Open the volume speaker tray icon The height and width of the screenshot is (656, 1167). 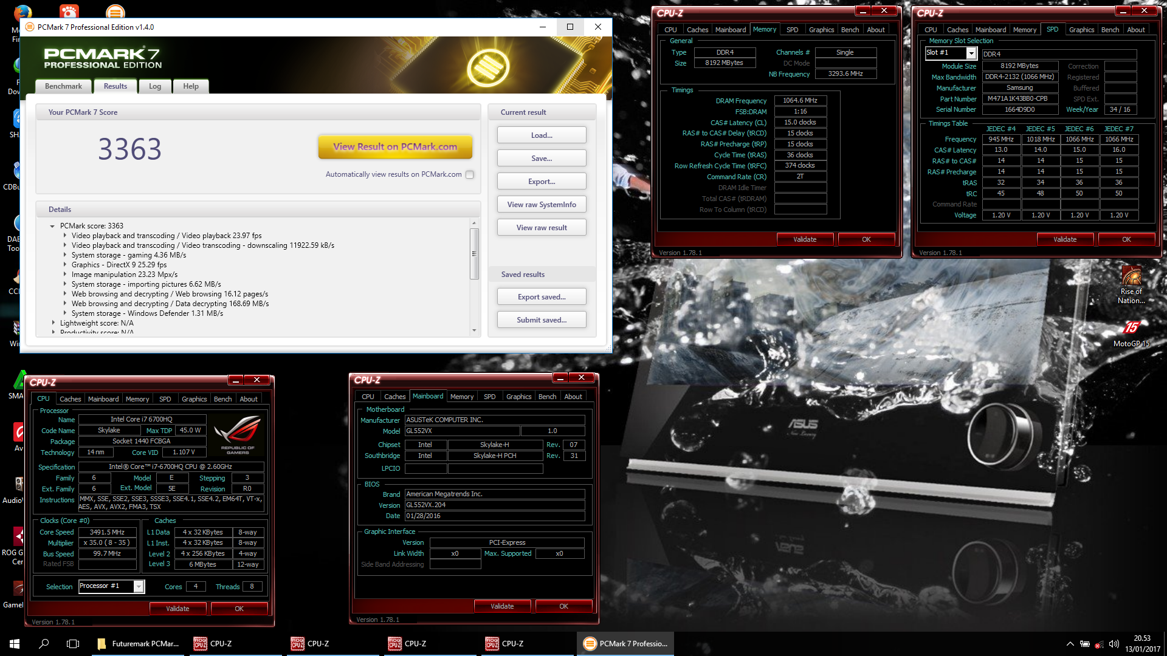[x=1114, y=644]
